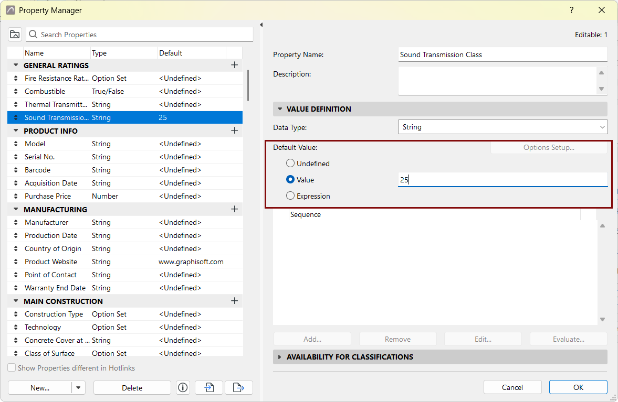Add a property to MAIN CONSTRUCTION group
The image size is (618, 402).
click(235, 301)
